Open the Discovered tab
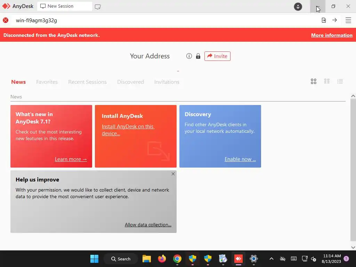Image resolution: width=356 pixels, height=267 pixels. point(130,82)
